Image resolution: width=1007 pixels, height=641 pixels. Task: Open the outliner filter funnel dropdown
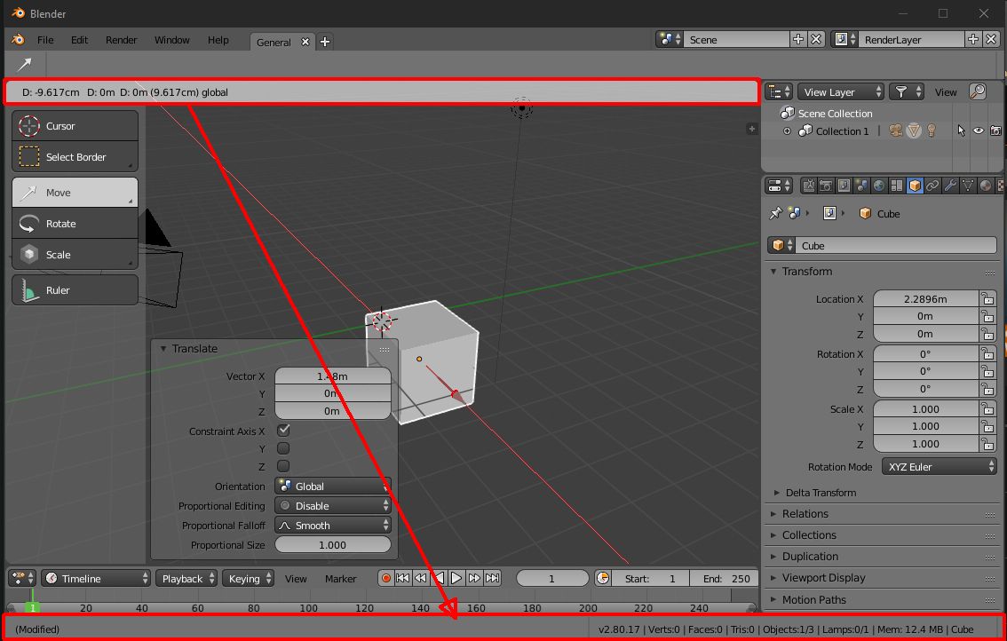click(906, 91)
